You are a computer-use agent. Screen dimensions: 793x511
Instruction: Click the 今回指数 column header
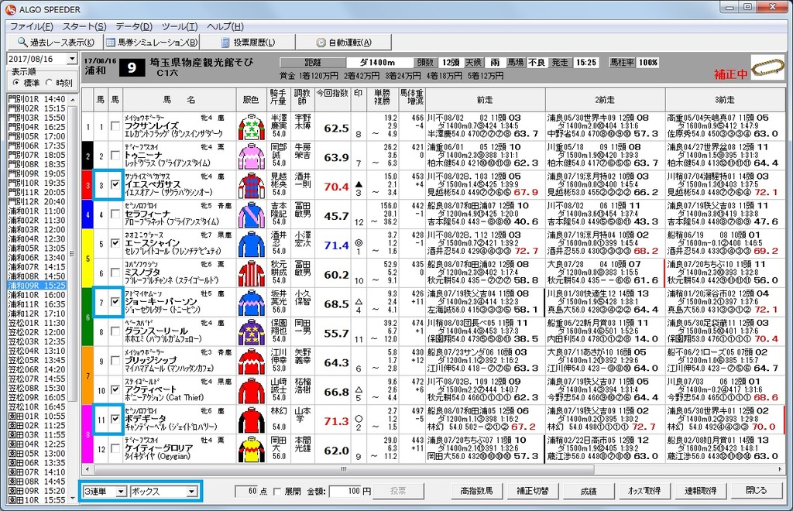(x=333, y=100)
